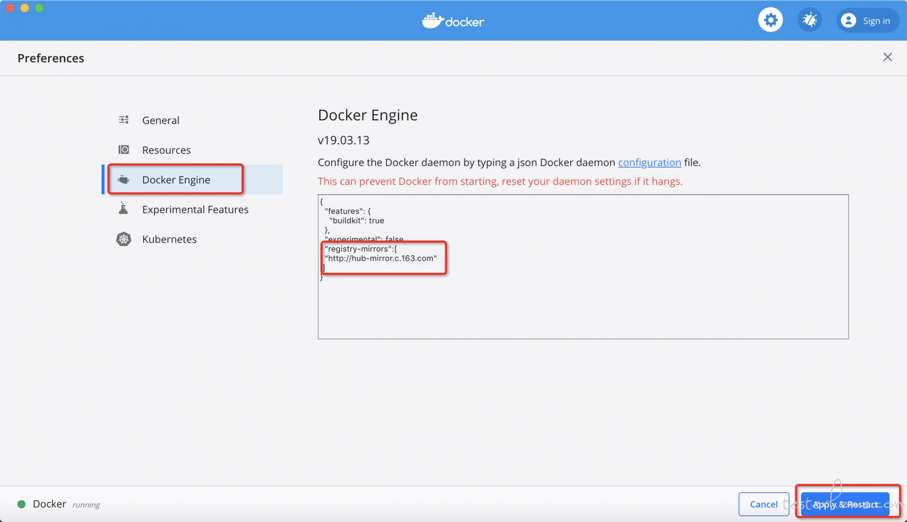Close the Preferences panel
This screenshot has height=522, width=907.
(888, 57)
